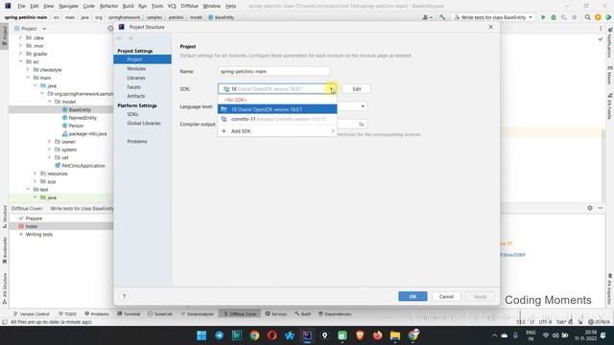Navigate back arrow in Project Structure
The height and width of the screenshot is (345, 614).
pyautogui.click(x=119, y=38)
